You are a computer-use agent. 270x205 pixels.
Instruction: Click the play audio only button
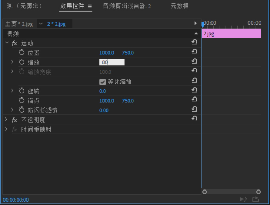click(244, 199)
